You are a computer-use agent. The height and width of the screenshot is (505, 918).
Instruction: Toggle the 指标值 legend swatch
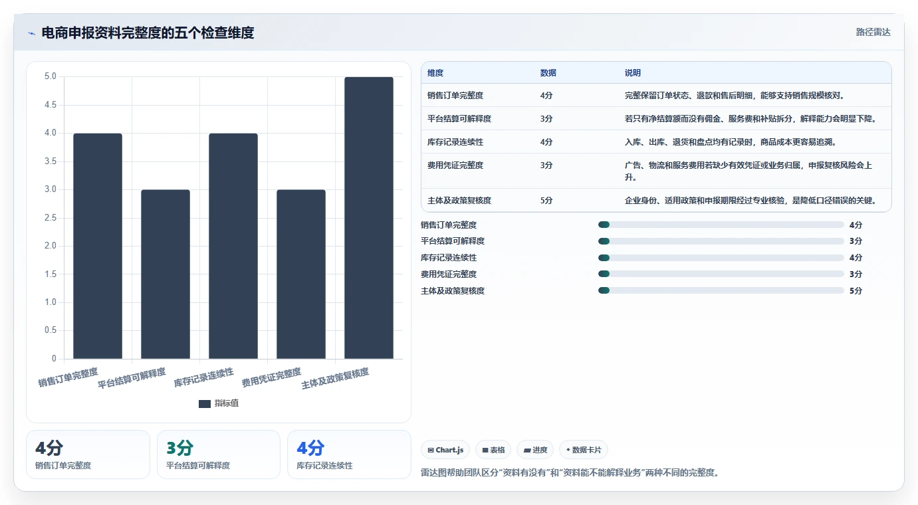click(205, 403)
